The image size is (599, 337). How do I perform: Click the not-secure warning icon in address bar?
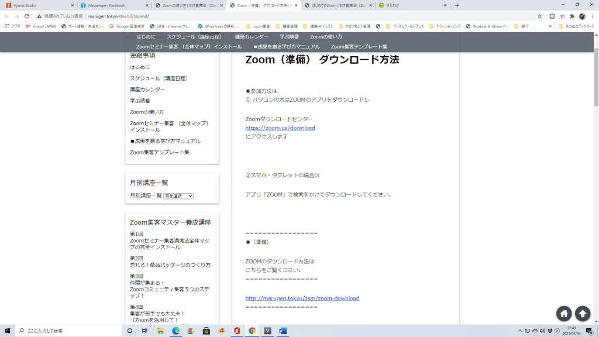tap(39, 16)
